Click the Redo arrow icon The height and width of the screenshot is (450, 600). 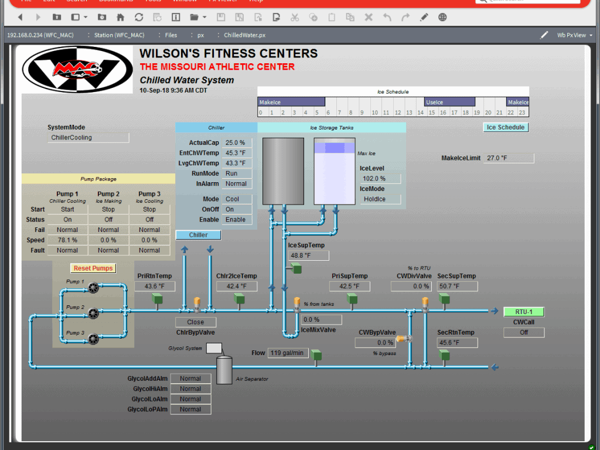405,17
